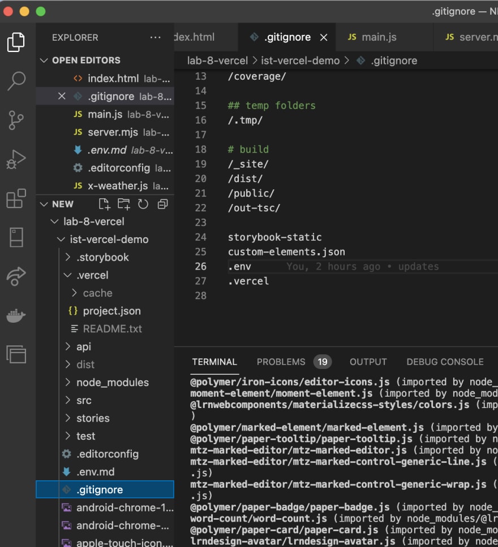Create a new file in NEW folder
498x547 pixels.
coord(104,204)
